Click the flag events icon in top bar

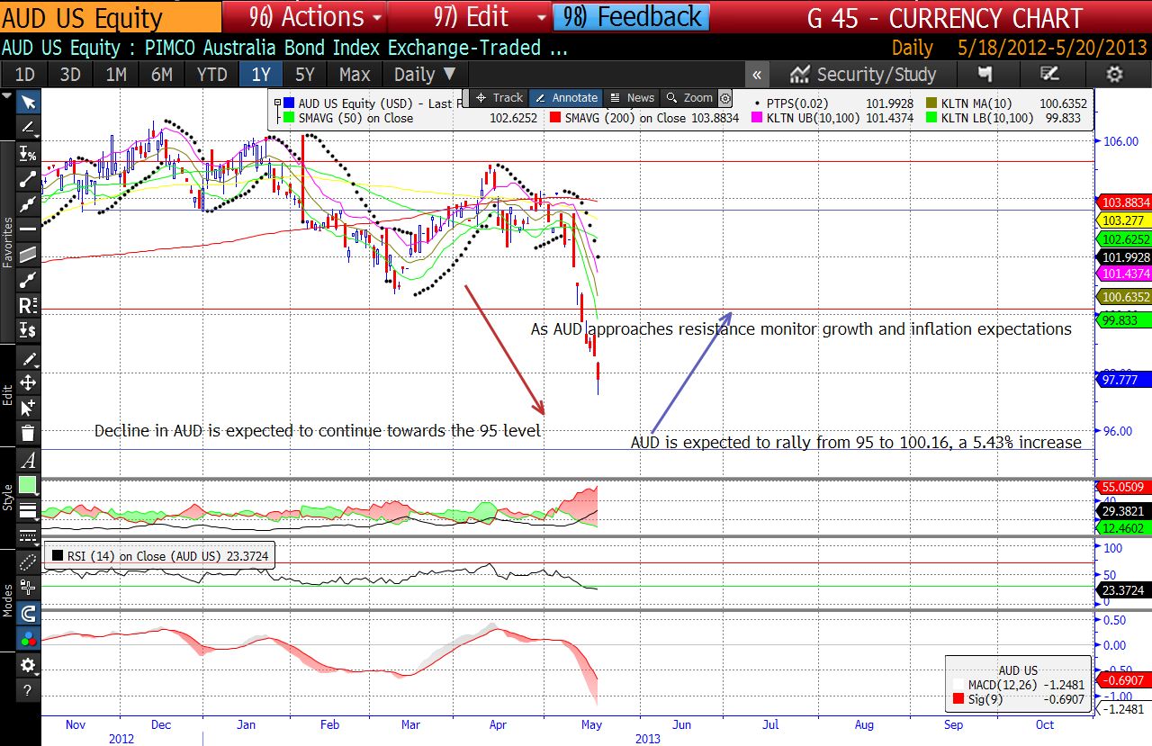(x=985, y=75)
